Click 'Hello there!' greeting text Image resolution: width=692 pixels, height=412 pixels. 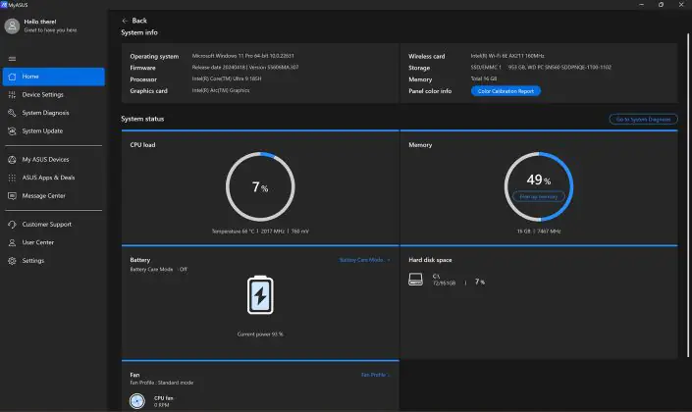coord(40,22)
